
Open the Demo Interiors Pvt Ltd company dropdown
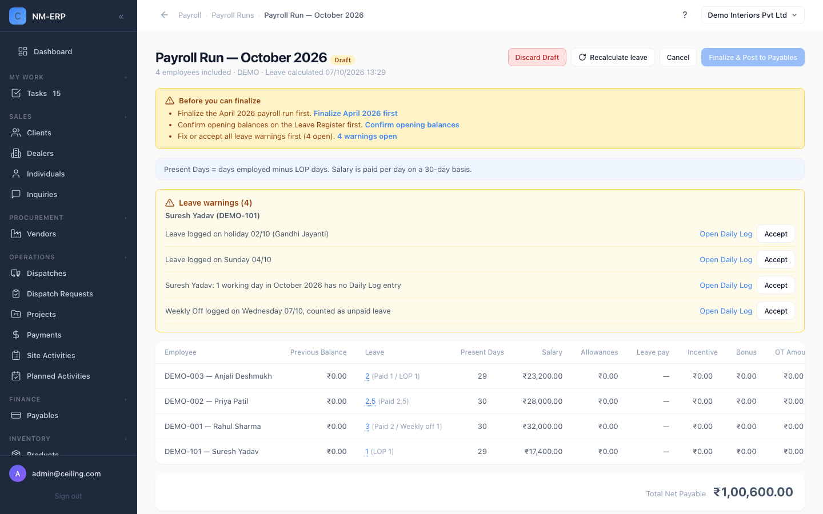pos(753,15)
